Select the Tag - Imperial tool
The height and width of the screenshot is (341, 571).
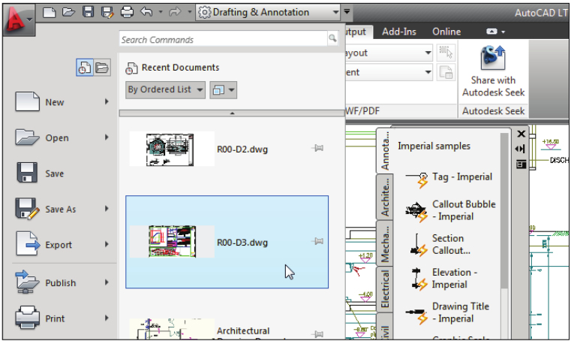[x=449, y=179]
